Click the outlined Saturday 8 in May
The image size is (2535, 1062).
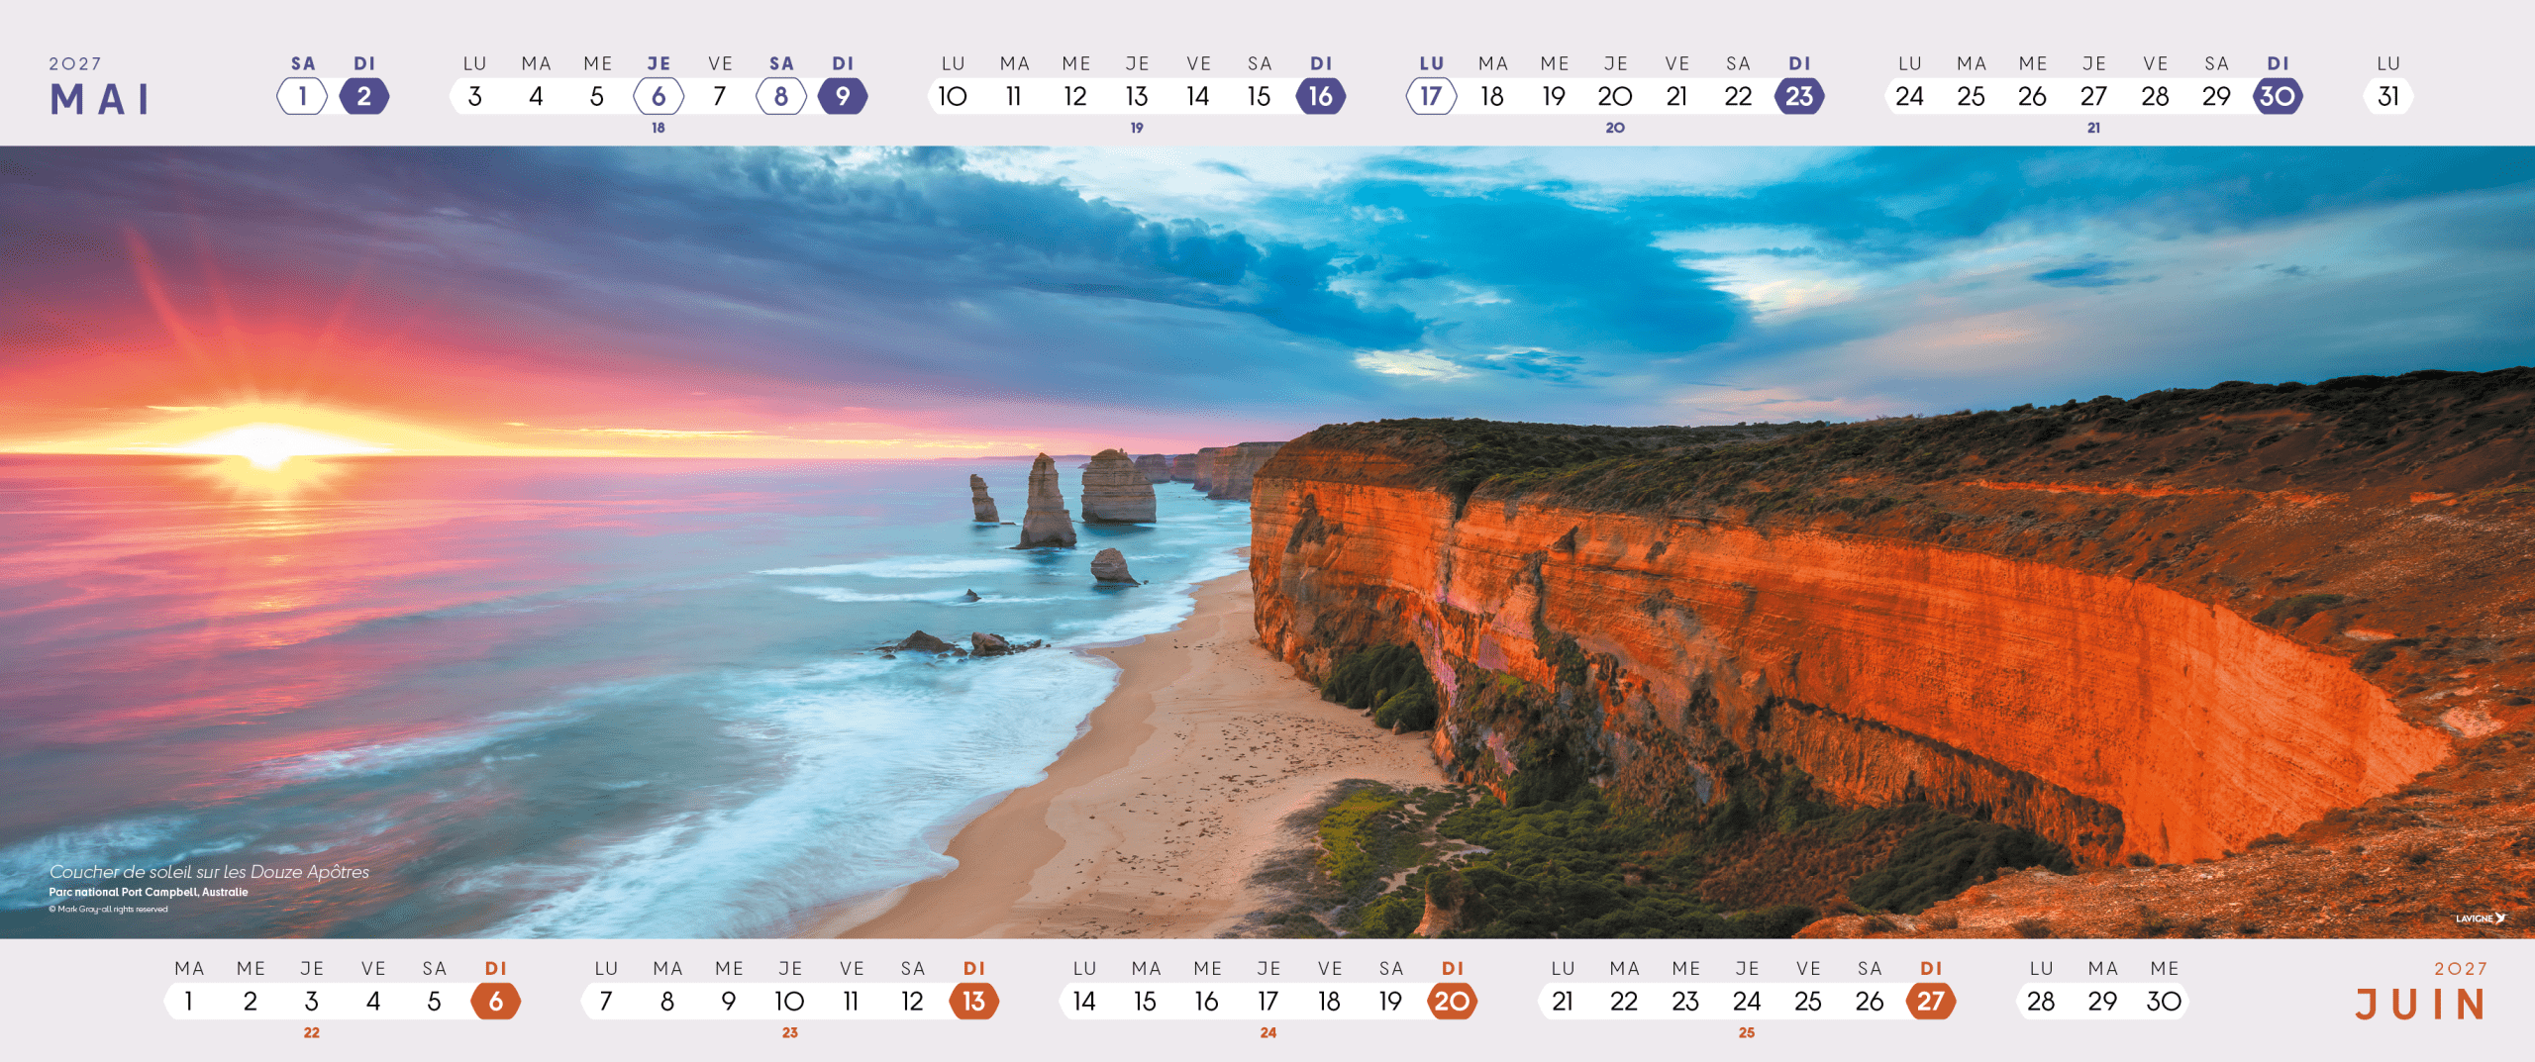[781, 97]
